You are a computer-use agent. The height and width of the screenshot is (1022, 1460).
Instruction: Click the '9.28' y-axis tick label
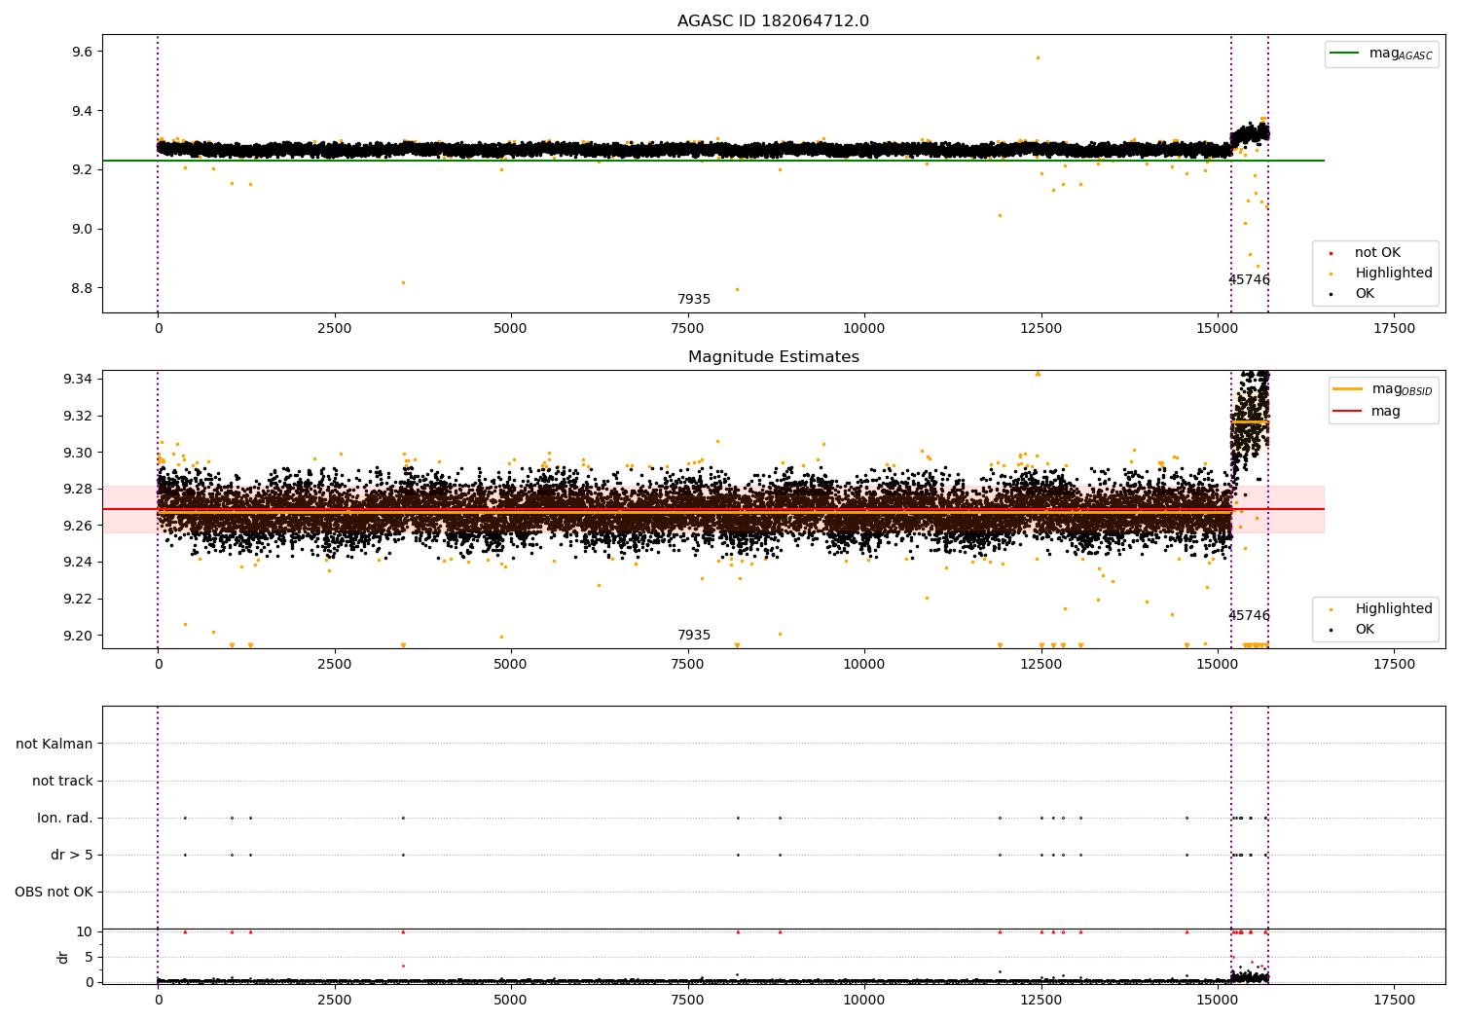(78, 490)
